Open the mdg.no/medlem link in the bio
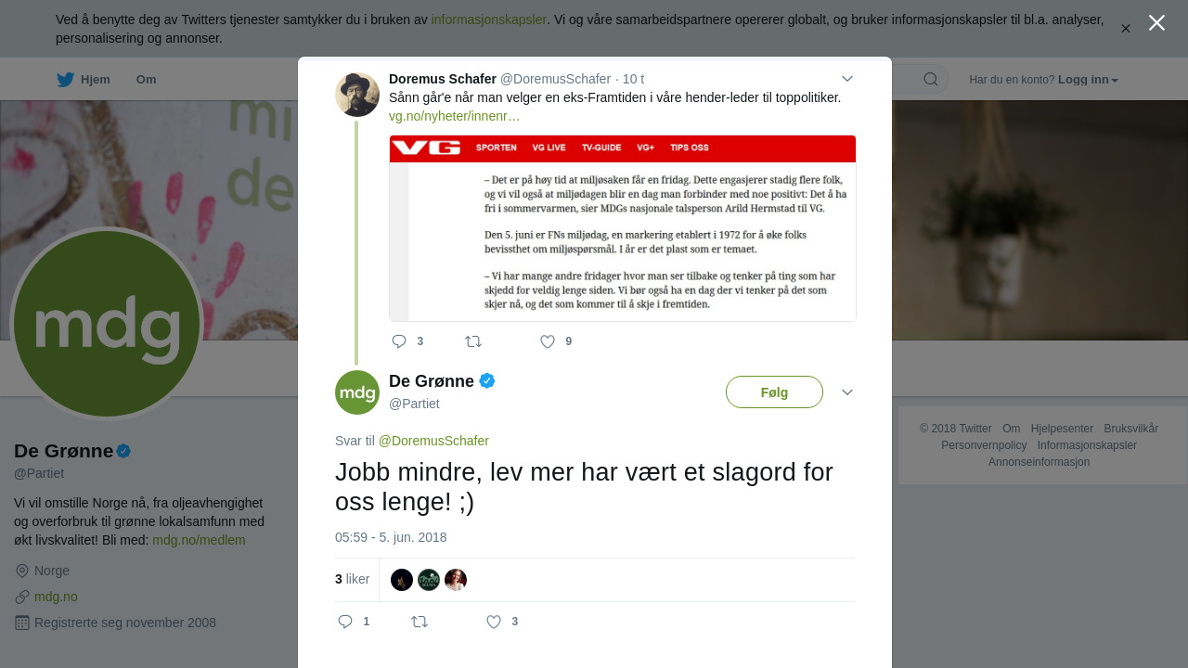The height and width of the screenshot is (668, 1188). 199,540
